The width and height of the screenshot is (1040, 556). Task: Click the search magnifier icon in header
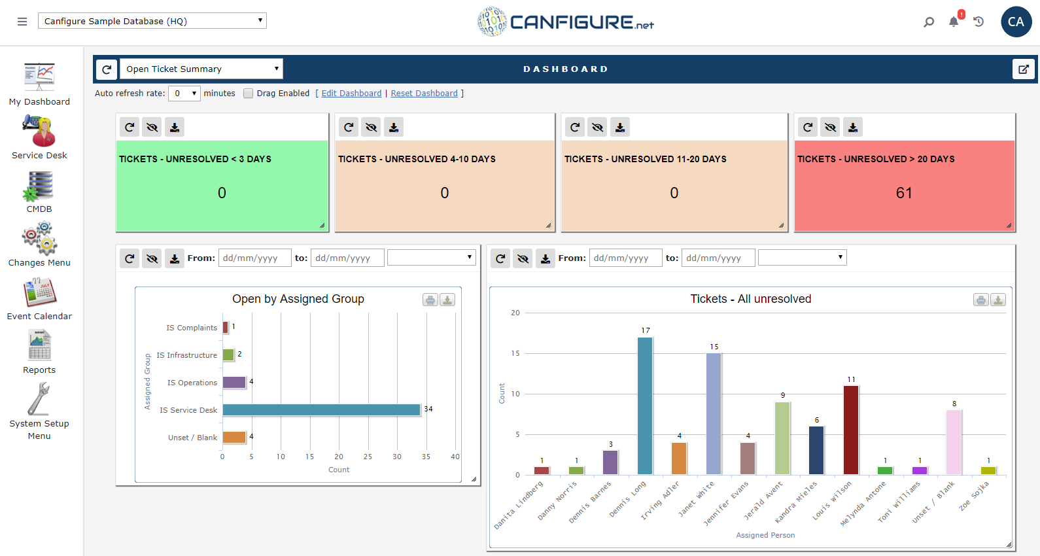pyautogui.click(x=929, y=22)
